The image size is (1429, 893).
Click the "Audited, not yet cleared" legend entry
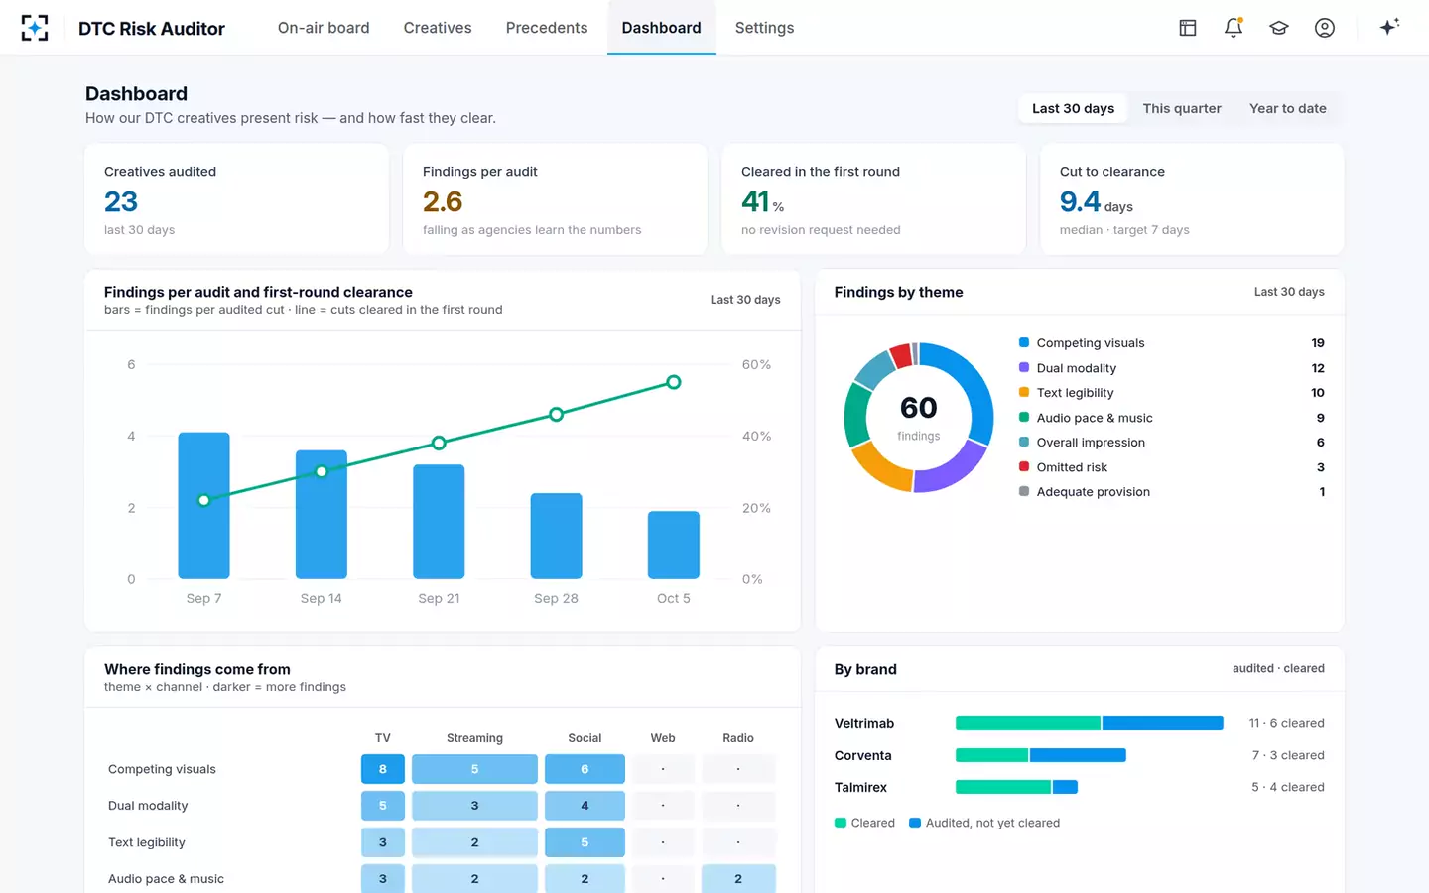click(984, 823)
